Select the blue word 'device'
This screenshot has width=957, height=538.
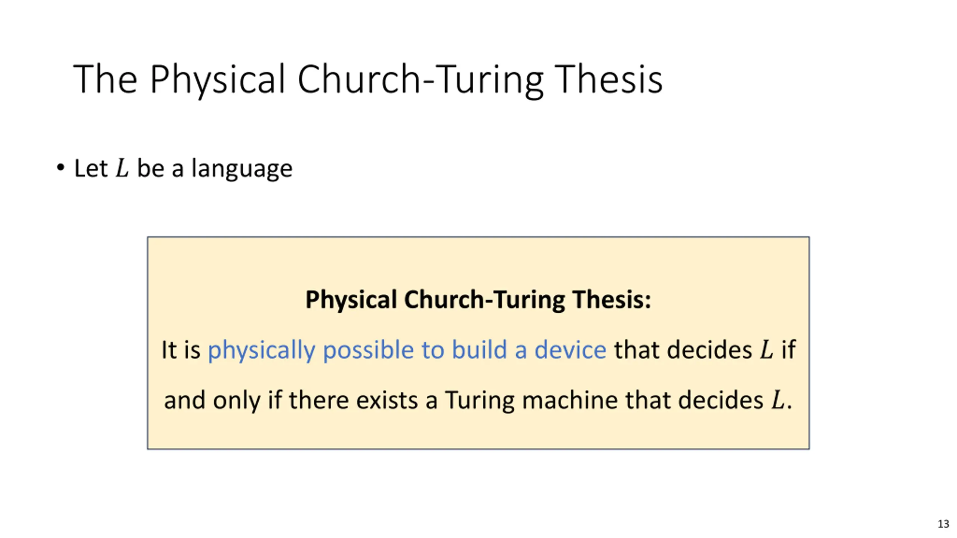tap(570, 350)
